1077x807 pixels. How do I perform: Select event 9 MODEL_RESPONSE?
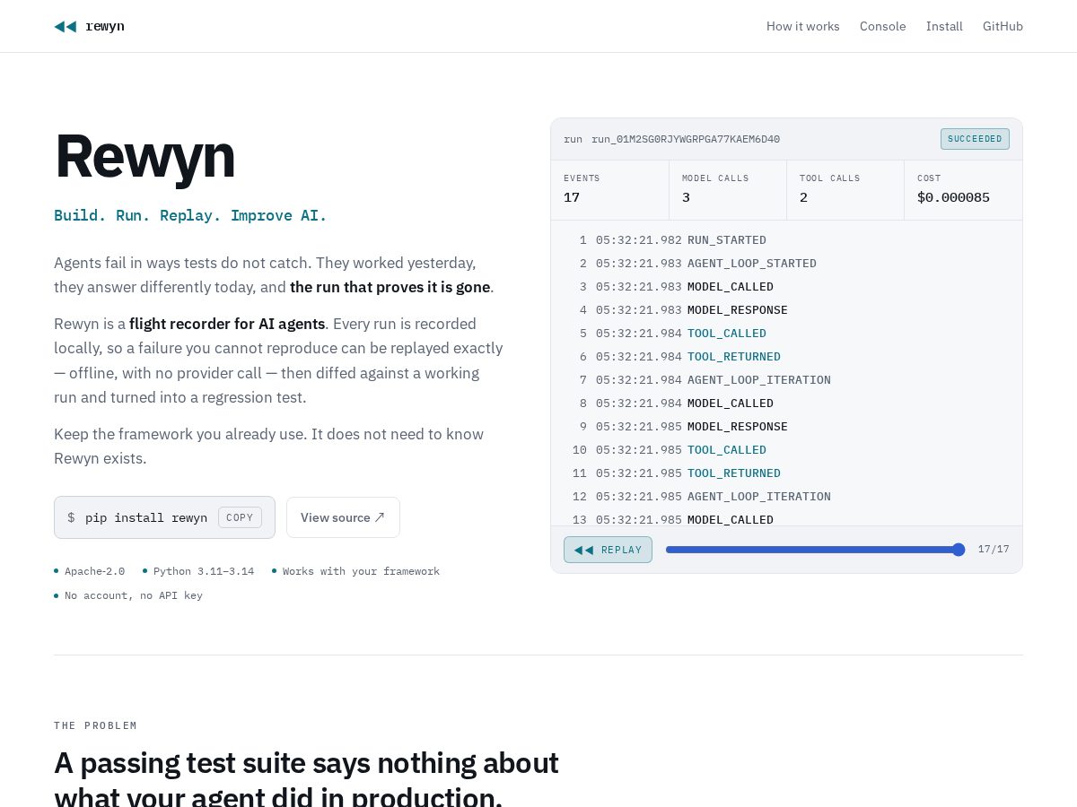pos(786,427)
